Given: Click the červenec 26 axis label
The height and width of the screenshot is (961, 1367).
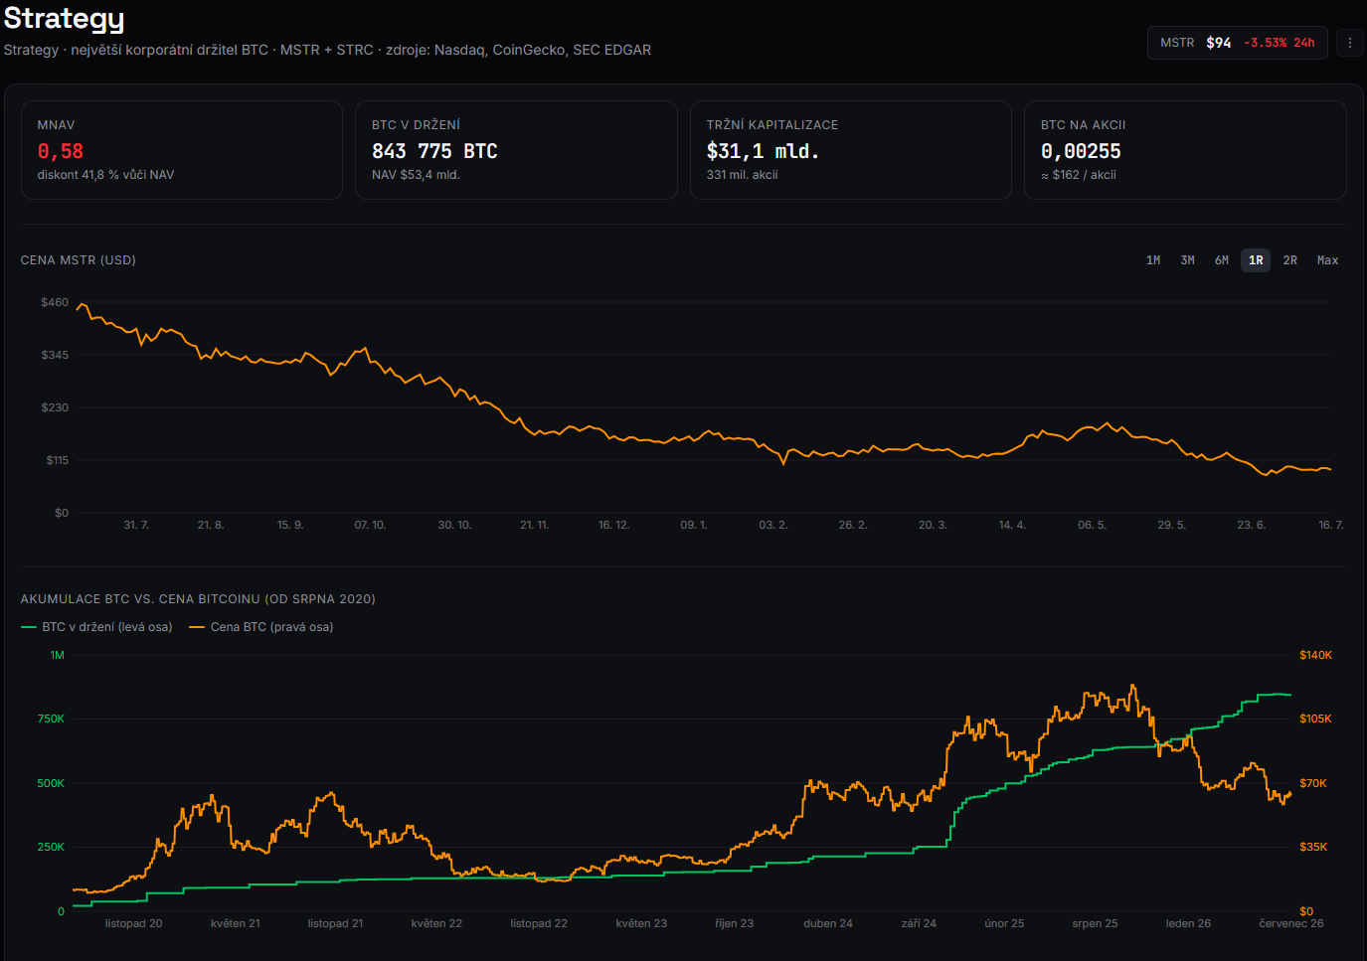Looking at the screenshot, I should pos(1290,923).
